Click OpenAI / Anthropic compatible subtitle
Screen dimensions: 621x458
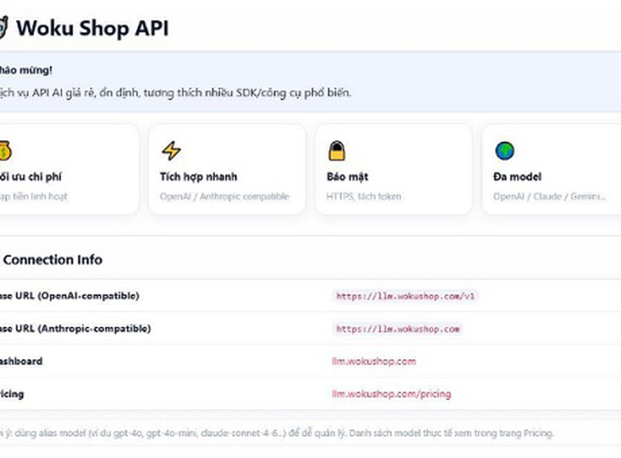point(225,196)
